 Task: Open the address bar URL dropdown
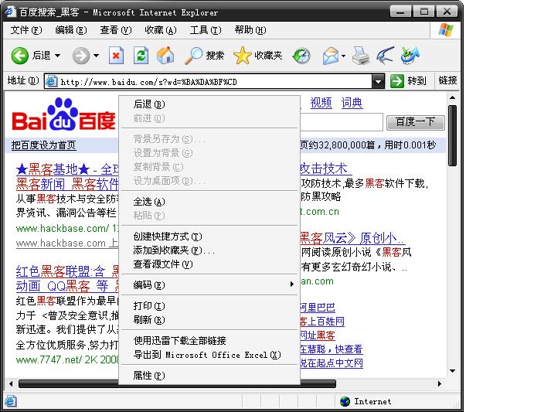click(x=378, y=81)
